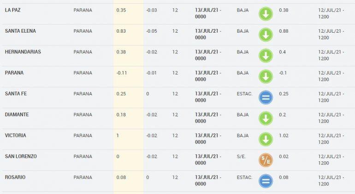Viewport: 355px width, 194px height.
Task: Select the SAN LORENZO station name
Action: (21, 156)
